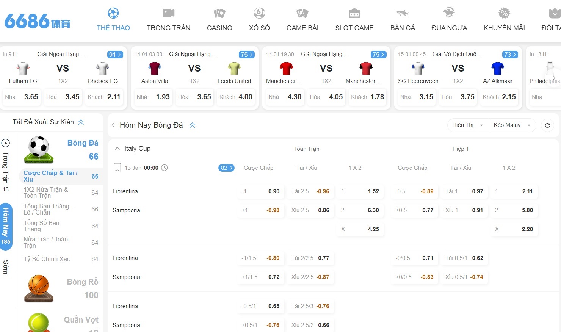Select 1X2 Nửa Trận & Toàn Trận market

tap(61, 193)
